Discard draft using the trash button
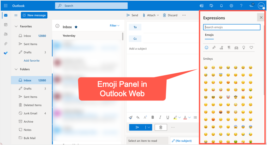267x145 pixels. point(161,127)
